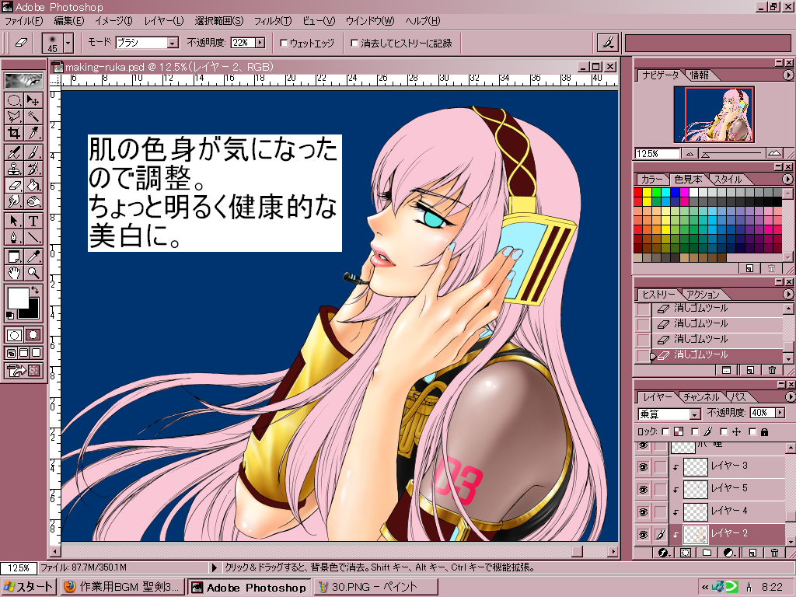Image resolution: width=796 pixels, height=597 pixels.
Task: Select the Path Selection arrow tool
Action: pyautogui.click(x=14, y=220)
